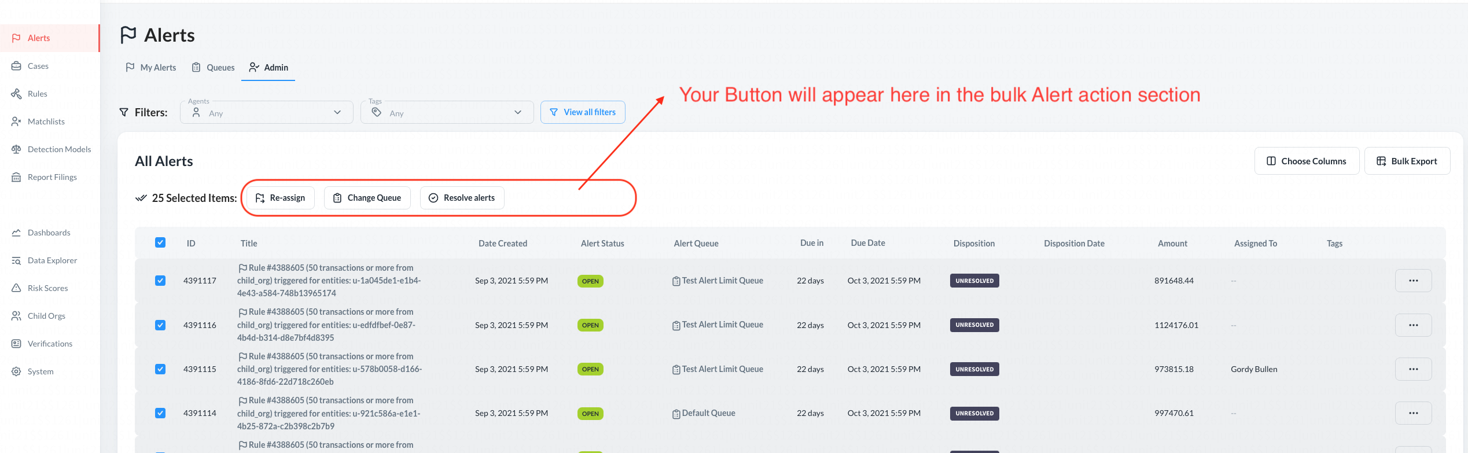The width and height of the screenshot is (1468, 453).
Task: Sort by the Alert Status column
Action: tap(602, 244)
